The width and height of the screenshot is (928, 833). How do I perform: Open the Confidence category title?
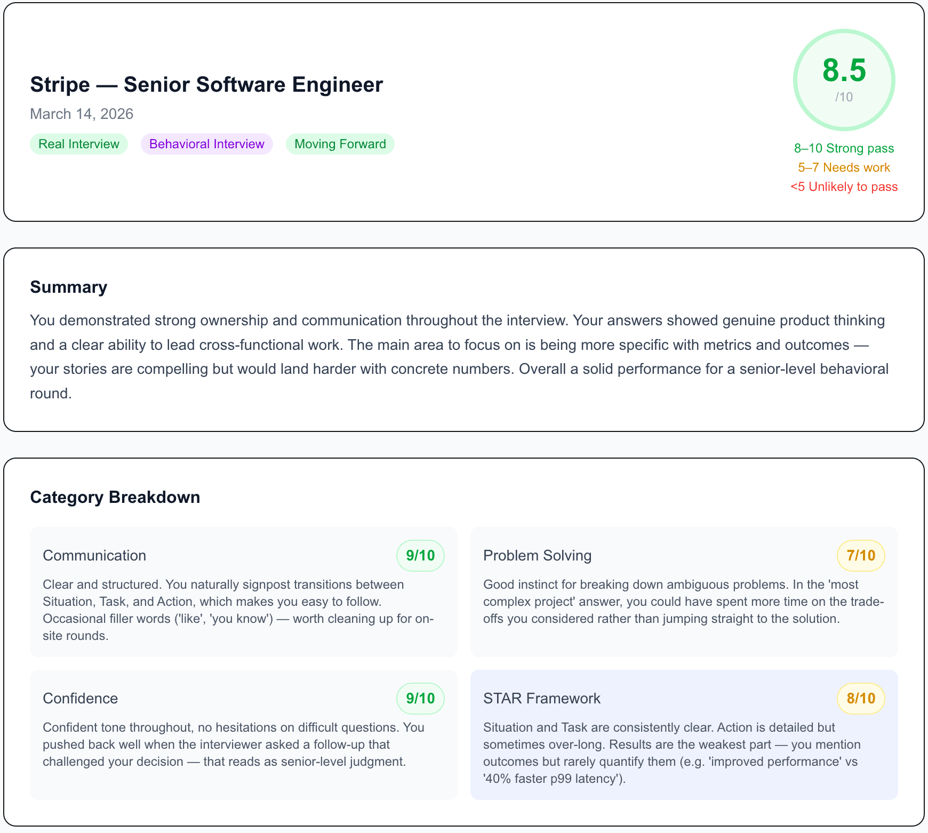tap(81, 699)
